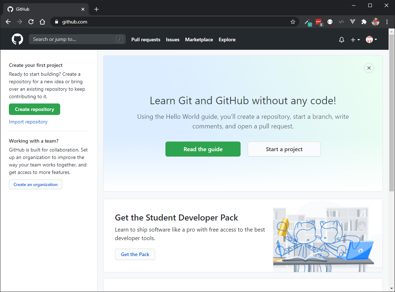Screen dimensions: 395x292
Task: Select the GitHub browser tab
Action: pos(46,9)
